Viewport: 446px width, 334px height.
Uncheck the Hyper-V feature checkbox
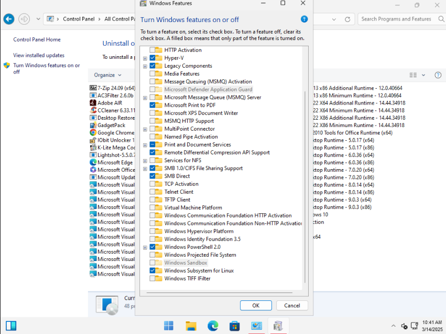point(153,58)
